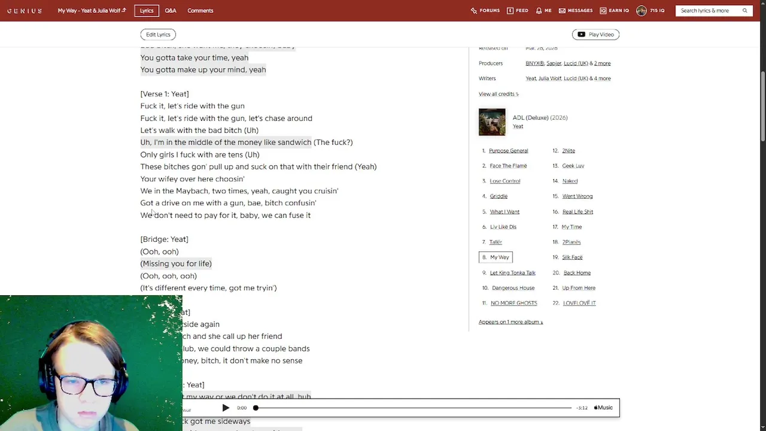Open track NO MORE GHOSTS
Viewport: 766px width, 431px height.
click(x=513, y=303)
